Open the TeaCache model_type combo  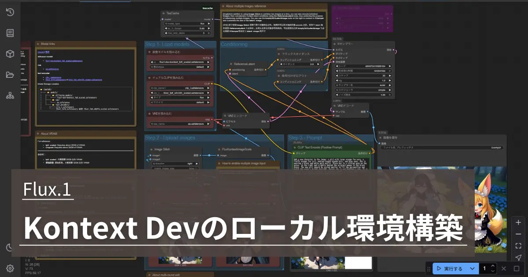click(187, 24)
